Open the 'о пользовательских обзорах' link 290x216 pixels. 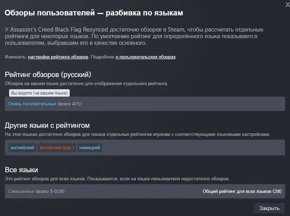click(146, 57)
